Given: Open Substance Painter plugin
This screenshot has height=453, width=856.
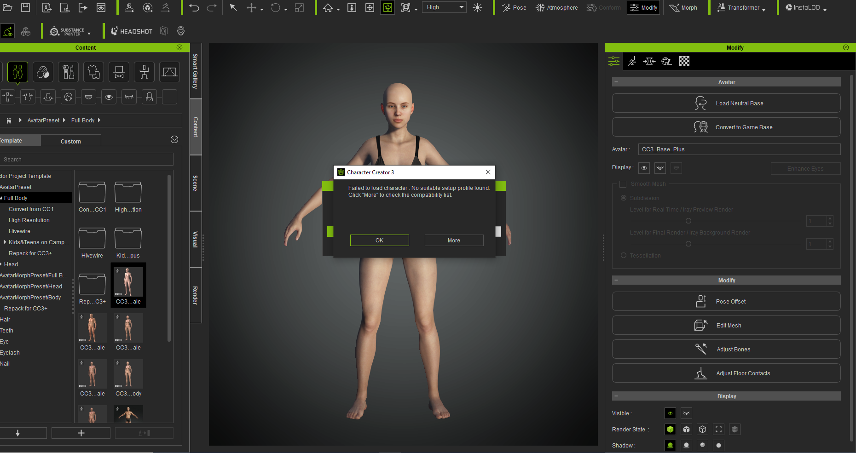Looking at the screenshot, I should coord(70,31).
